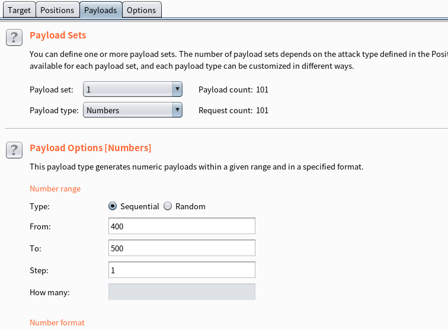Go to the Options tab
Viewport: 448px width, 329px height.
pyautogui.click(x=142, y=10)
